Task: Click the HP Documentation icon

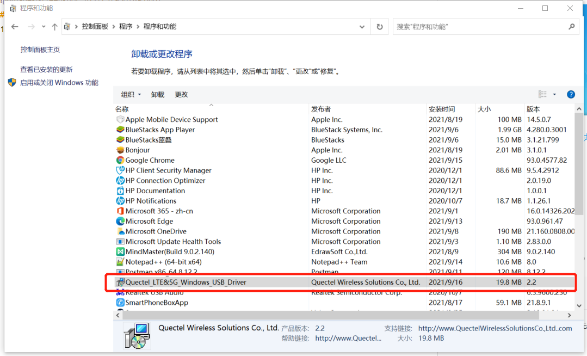Action: coord(120,191)
